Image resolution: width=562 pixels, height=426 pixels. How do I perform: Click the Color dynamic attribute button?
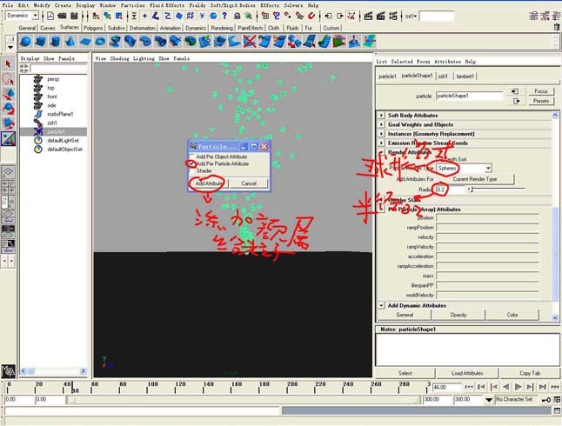(512, 315)
